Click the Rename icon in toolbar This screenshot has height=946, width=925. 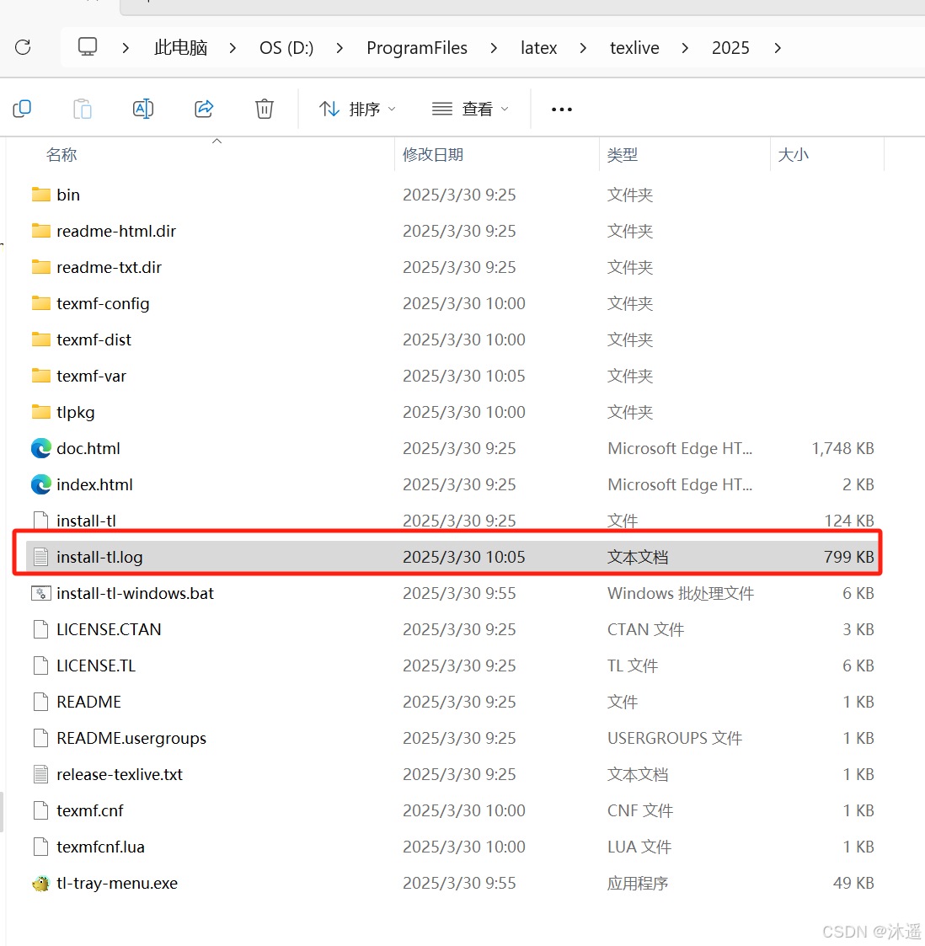pos(143,109)
